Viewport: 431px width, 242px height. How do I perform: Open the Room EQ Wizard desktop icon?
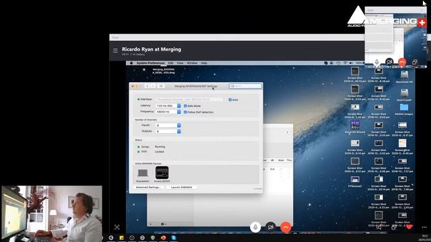point(355,125)
